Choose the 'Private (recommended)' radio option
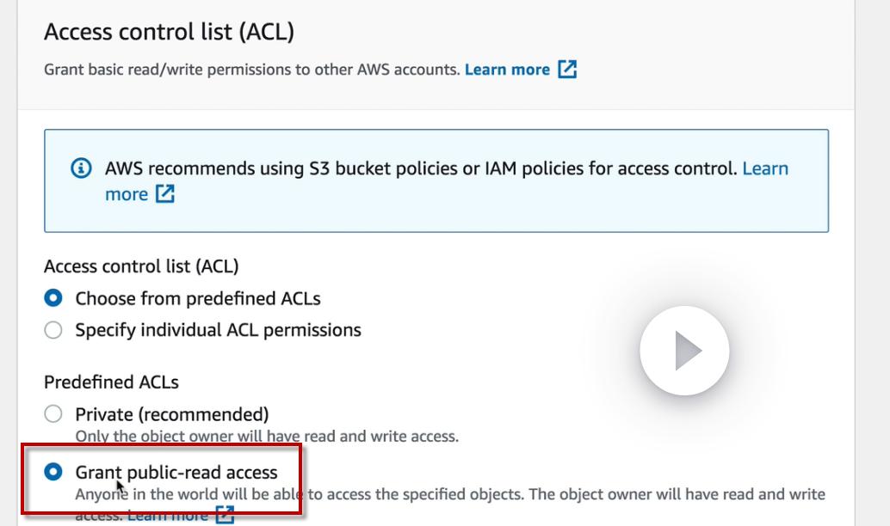 [53, 414]
